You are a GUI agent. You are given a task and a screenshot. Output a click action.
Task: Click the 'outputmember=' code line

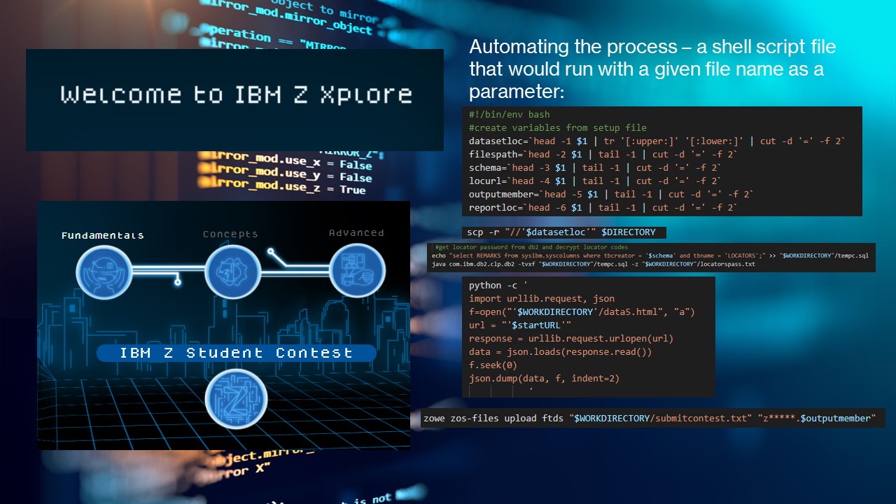pos(612,194)
